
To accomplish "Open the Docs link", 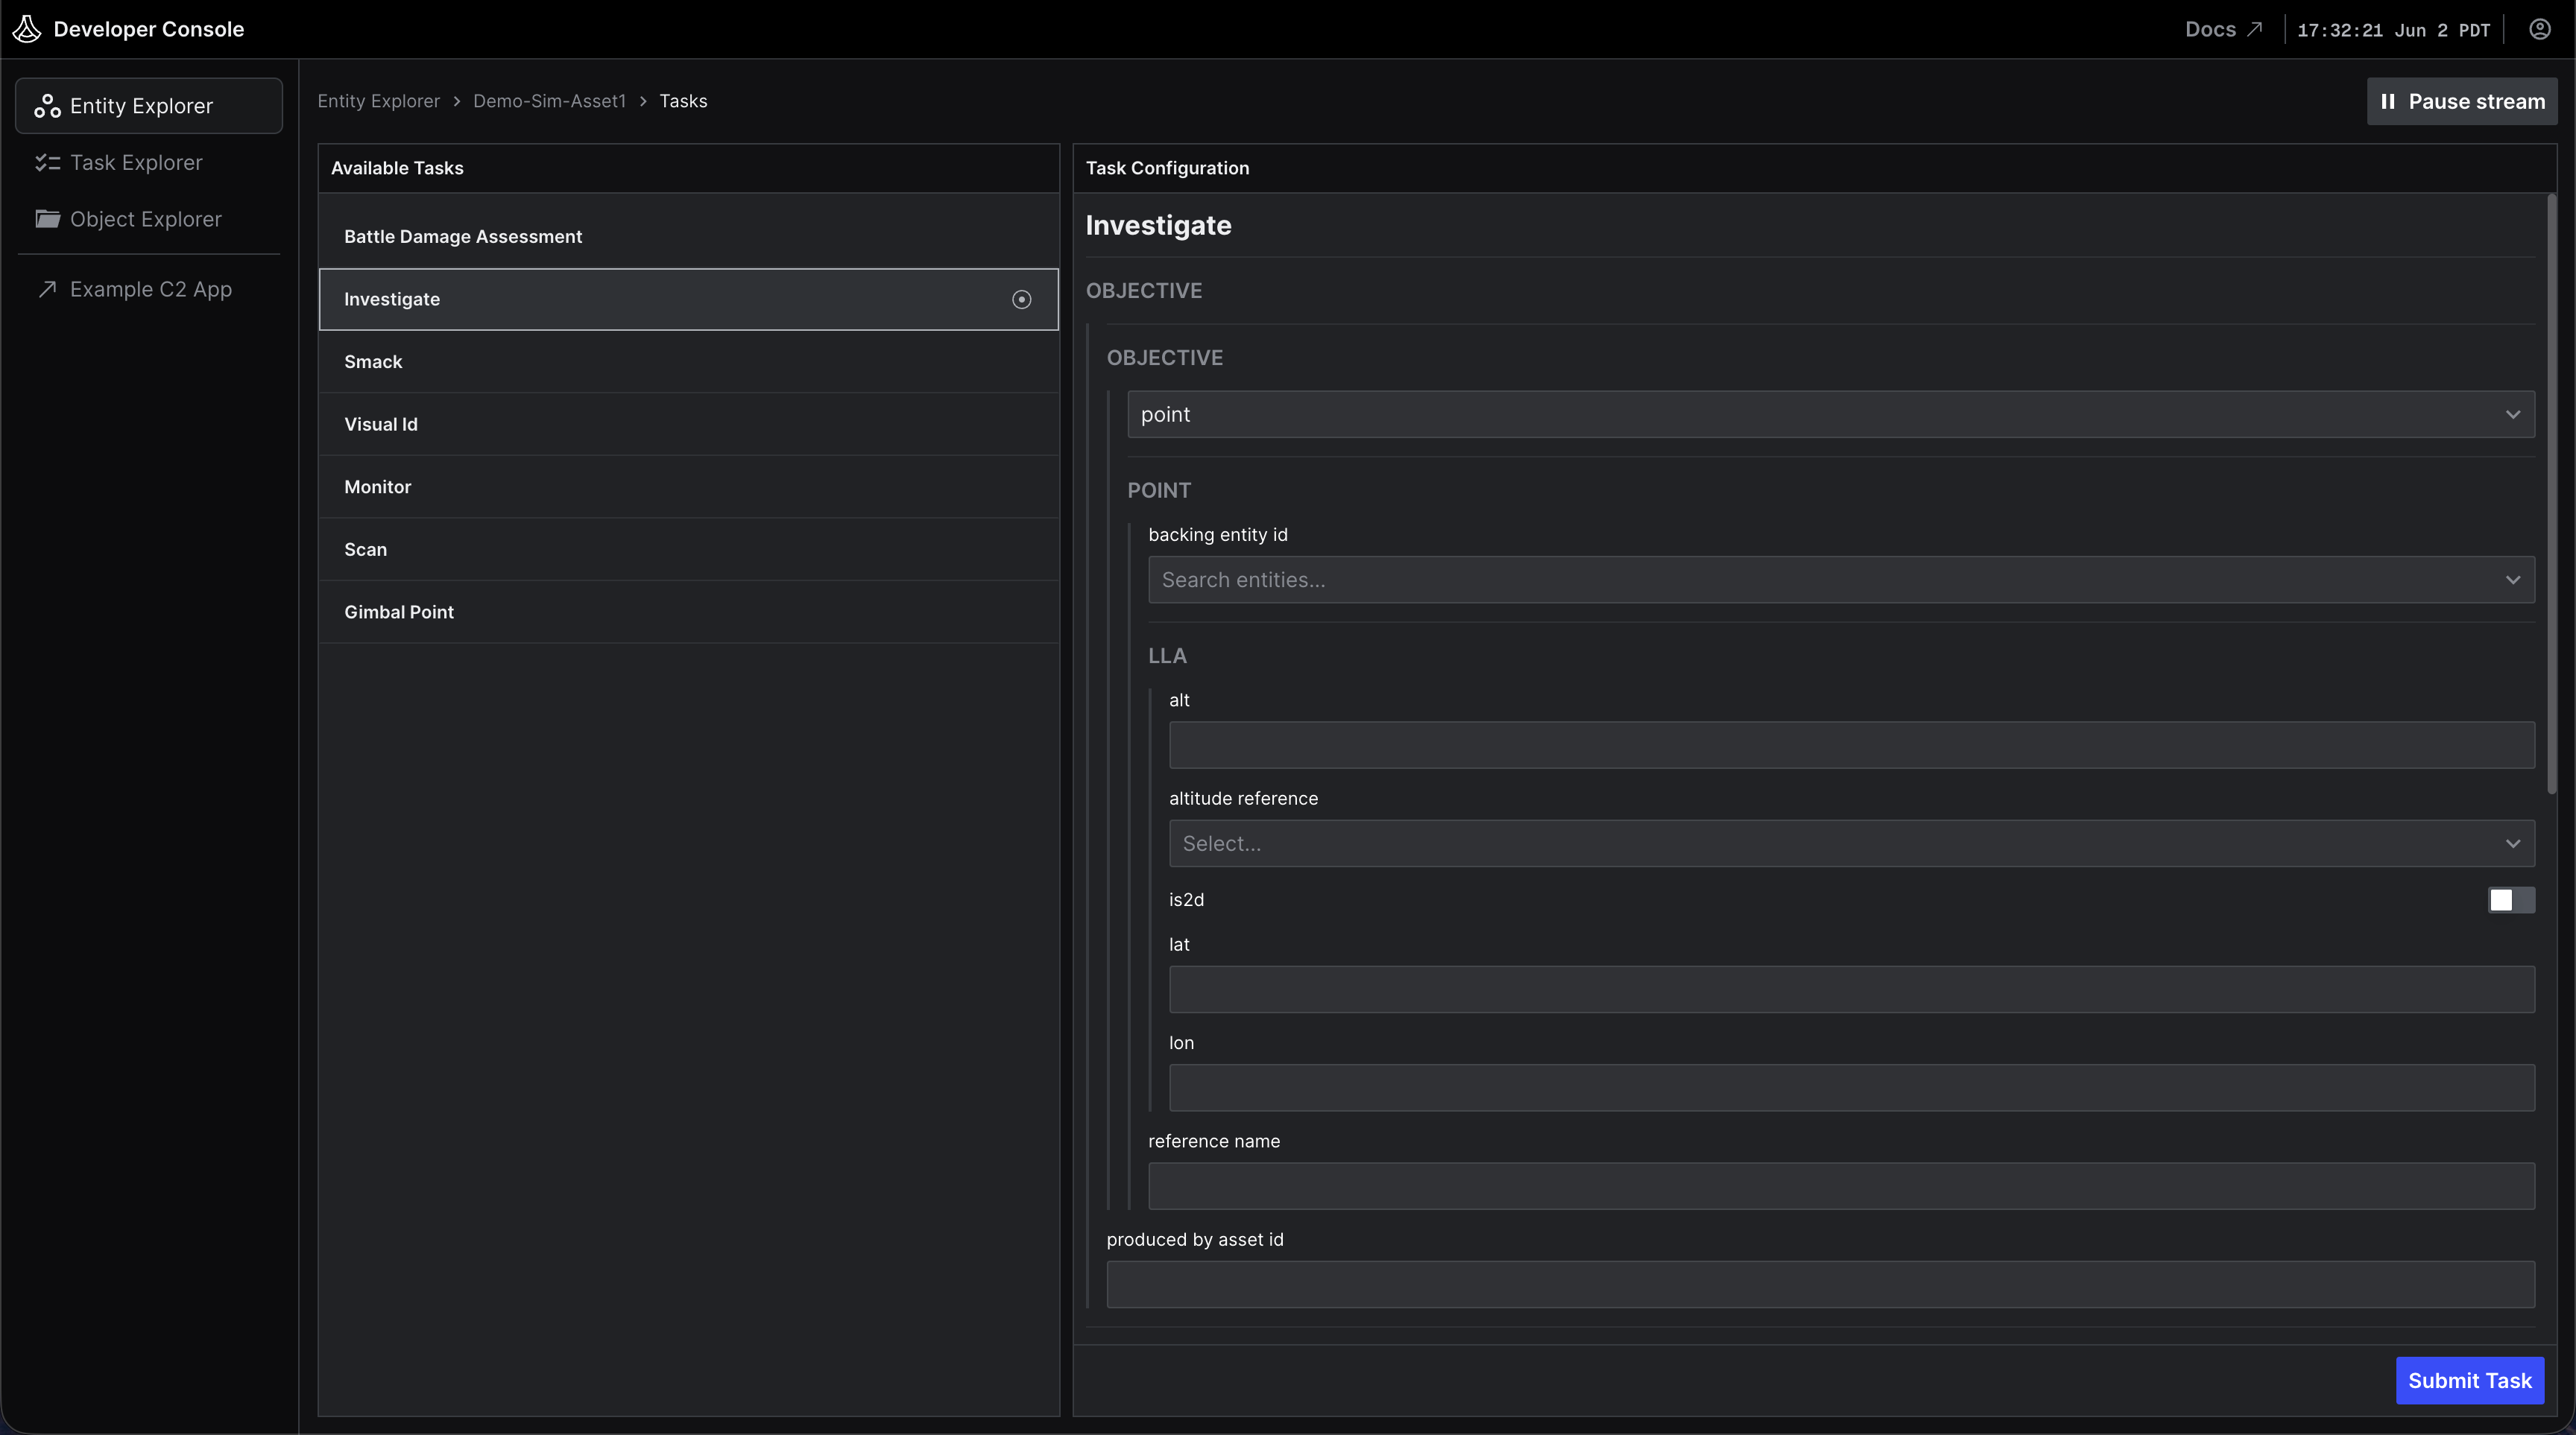I will tap(2223, 29).
